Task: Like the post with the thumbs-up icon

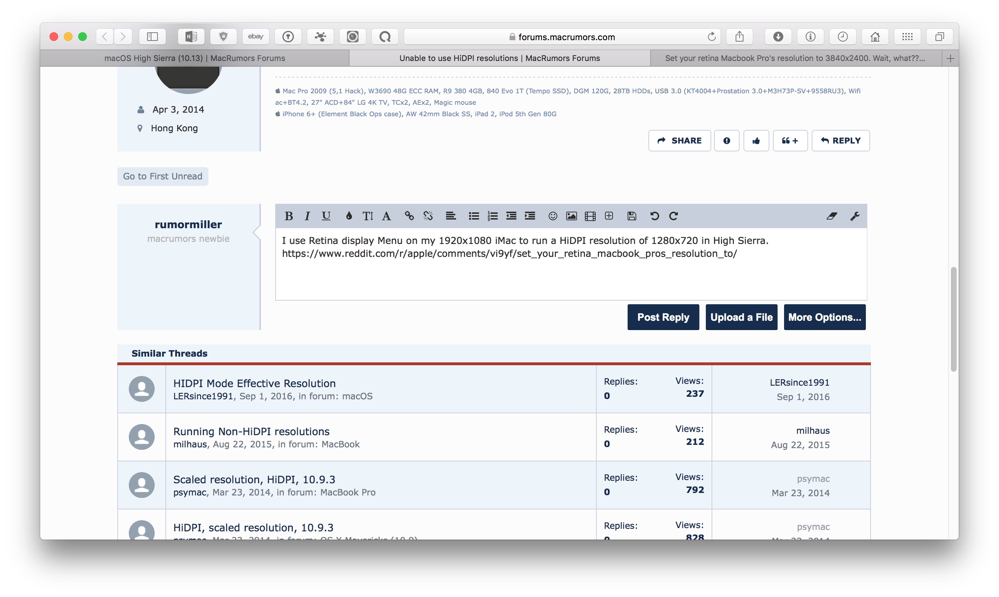Action: [x=756, y=140]
